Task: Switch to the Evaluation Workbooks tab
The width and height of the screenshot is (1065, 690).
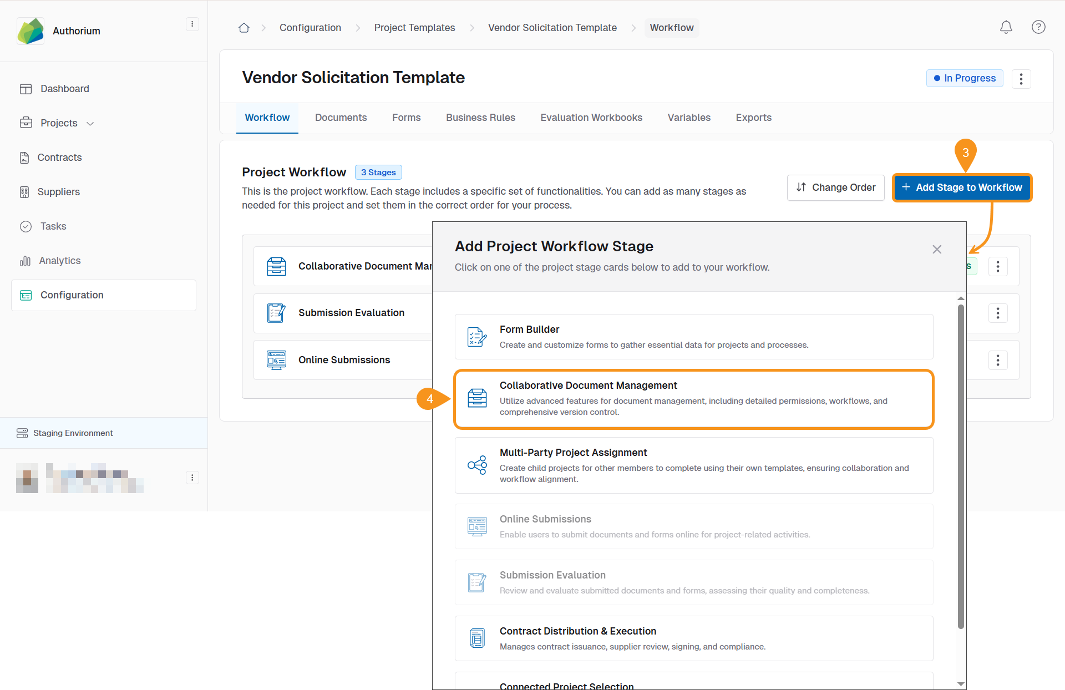Action: point(591,118)
